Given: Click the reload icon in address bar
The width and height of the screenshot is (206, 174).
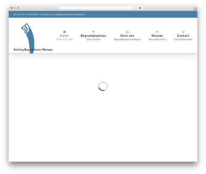Looking at the screenshot, I should click(134, 8).
